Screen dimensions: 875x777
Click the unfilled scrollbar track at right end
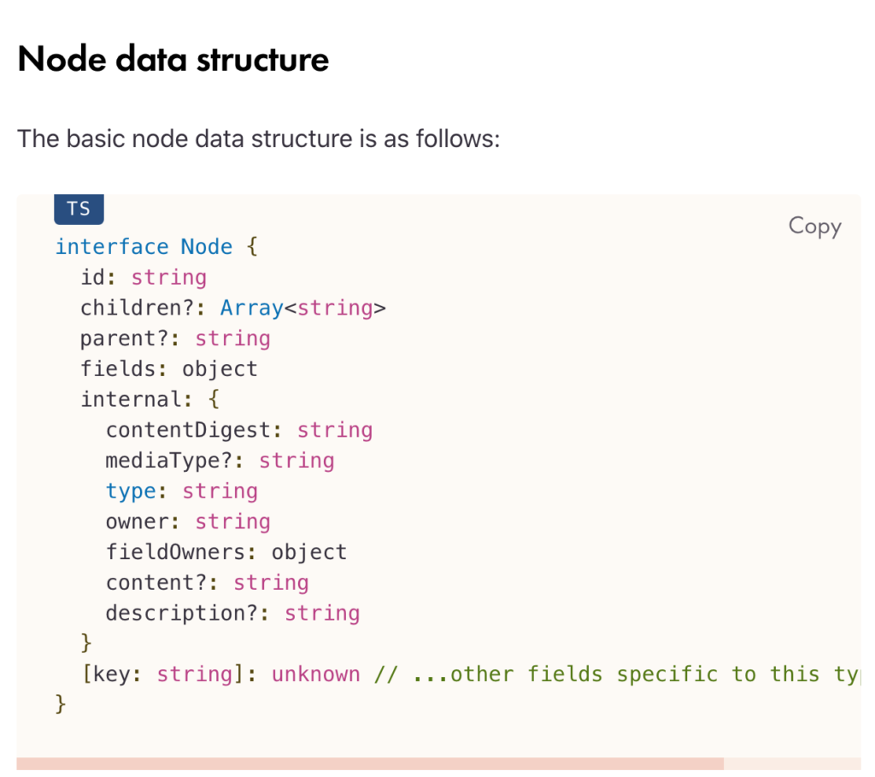(x=791, y=763)
